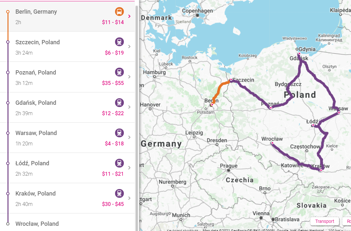
Task: Click the train icon in the Warsaw row
Action: 119,133
